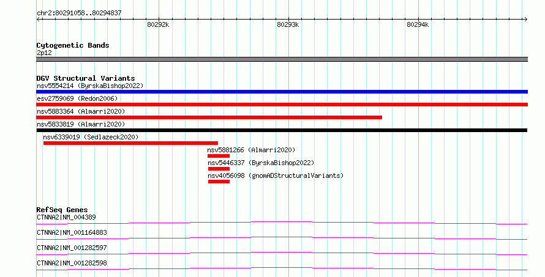Click the magenta CTNNA2 NM_001282597 transcript line
This screenshot has width=545, height=277.
coord(282,253)
